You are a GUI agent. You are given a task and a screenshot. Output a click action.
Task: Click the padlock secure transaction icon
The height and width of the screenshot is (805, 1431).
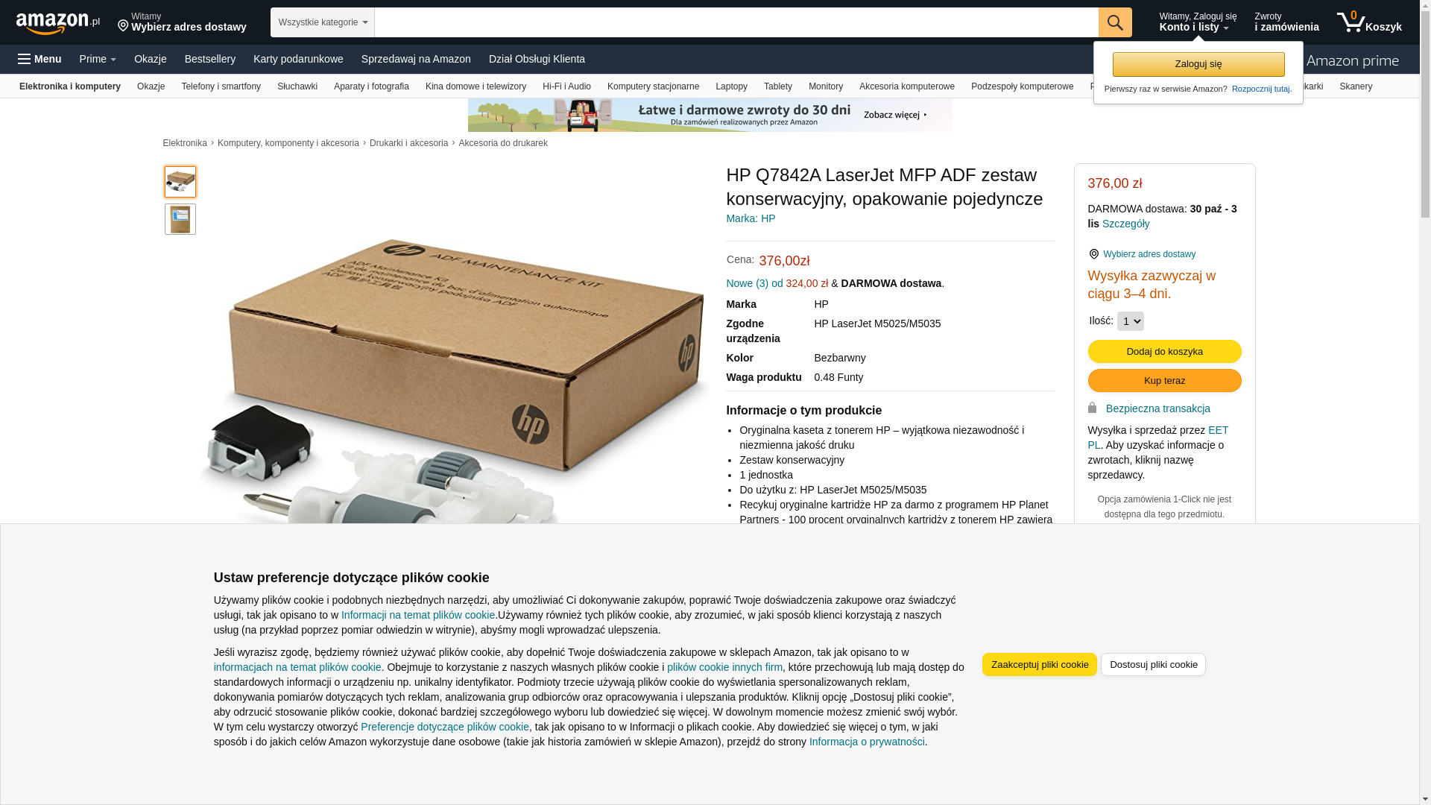click(1093, 408)
